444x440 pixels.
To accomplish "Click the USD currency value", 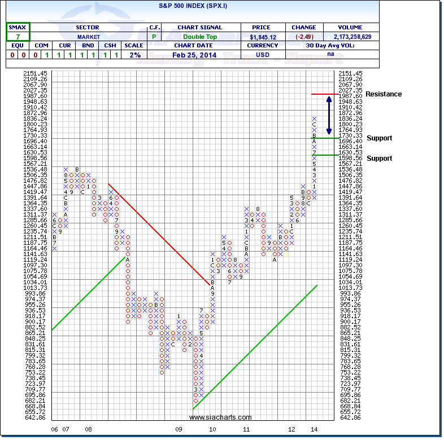I will (263, 55).
